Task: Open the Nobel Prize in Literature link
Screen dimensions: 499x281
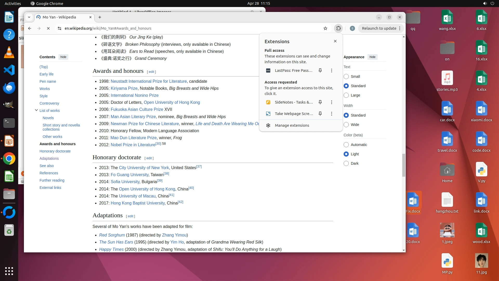Action: click(x=133, y=145)
